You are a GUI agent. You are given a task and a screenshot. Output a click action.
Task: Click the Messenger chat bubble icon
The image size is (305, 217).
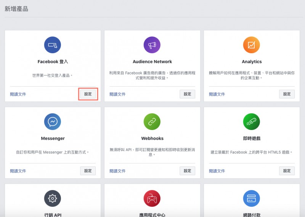coord(53,122)
